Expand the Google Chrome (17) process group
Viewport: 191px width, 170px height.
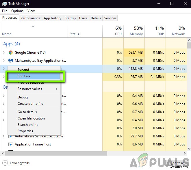[4, 53]
